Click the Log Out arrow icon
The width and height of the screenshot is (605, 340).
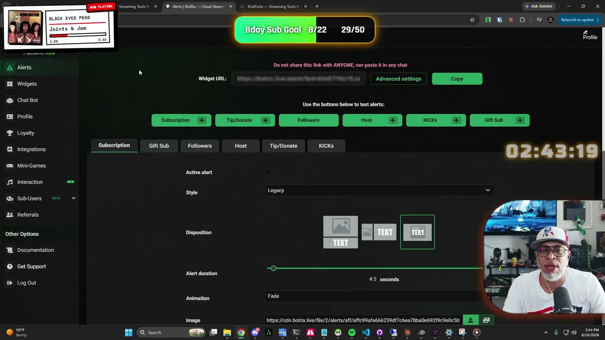(x=9, y=283)
